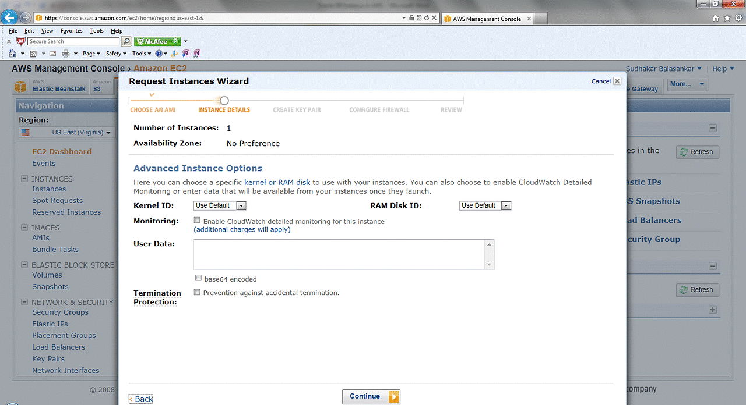Open browser home page via house icon at top right
The height and width of the screenshot is (405, 746).
(716, 18)
